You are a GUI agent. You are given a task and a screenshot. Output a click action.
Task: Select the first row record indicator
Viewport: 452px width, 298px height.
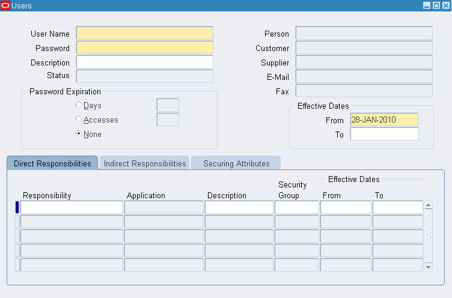coord(17,207)
